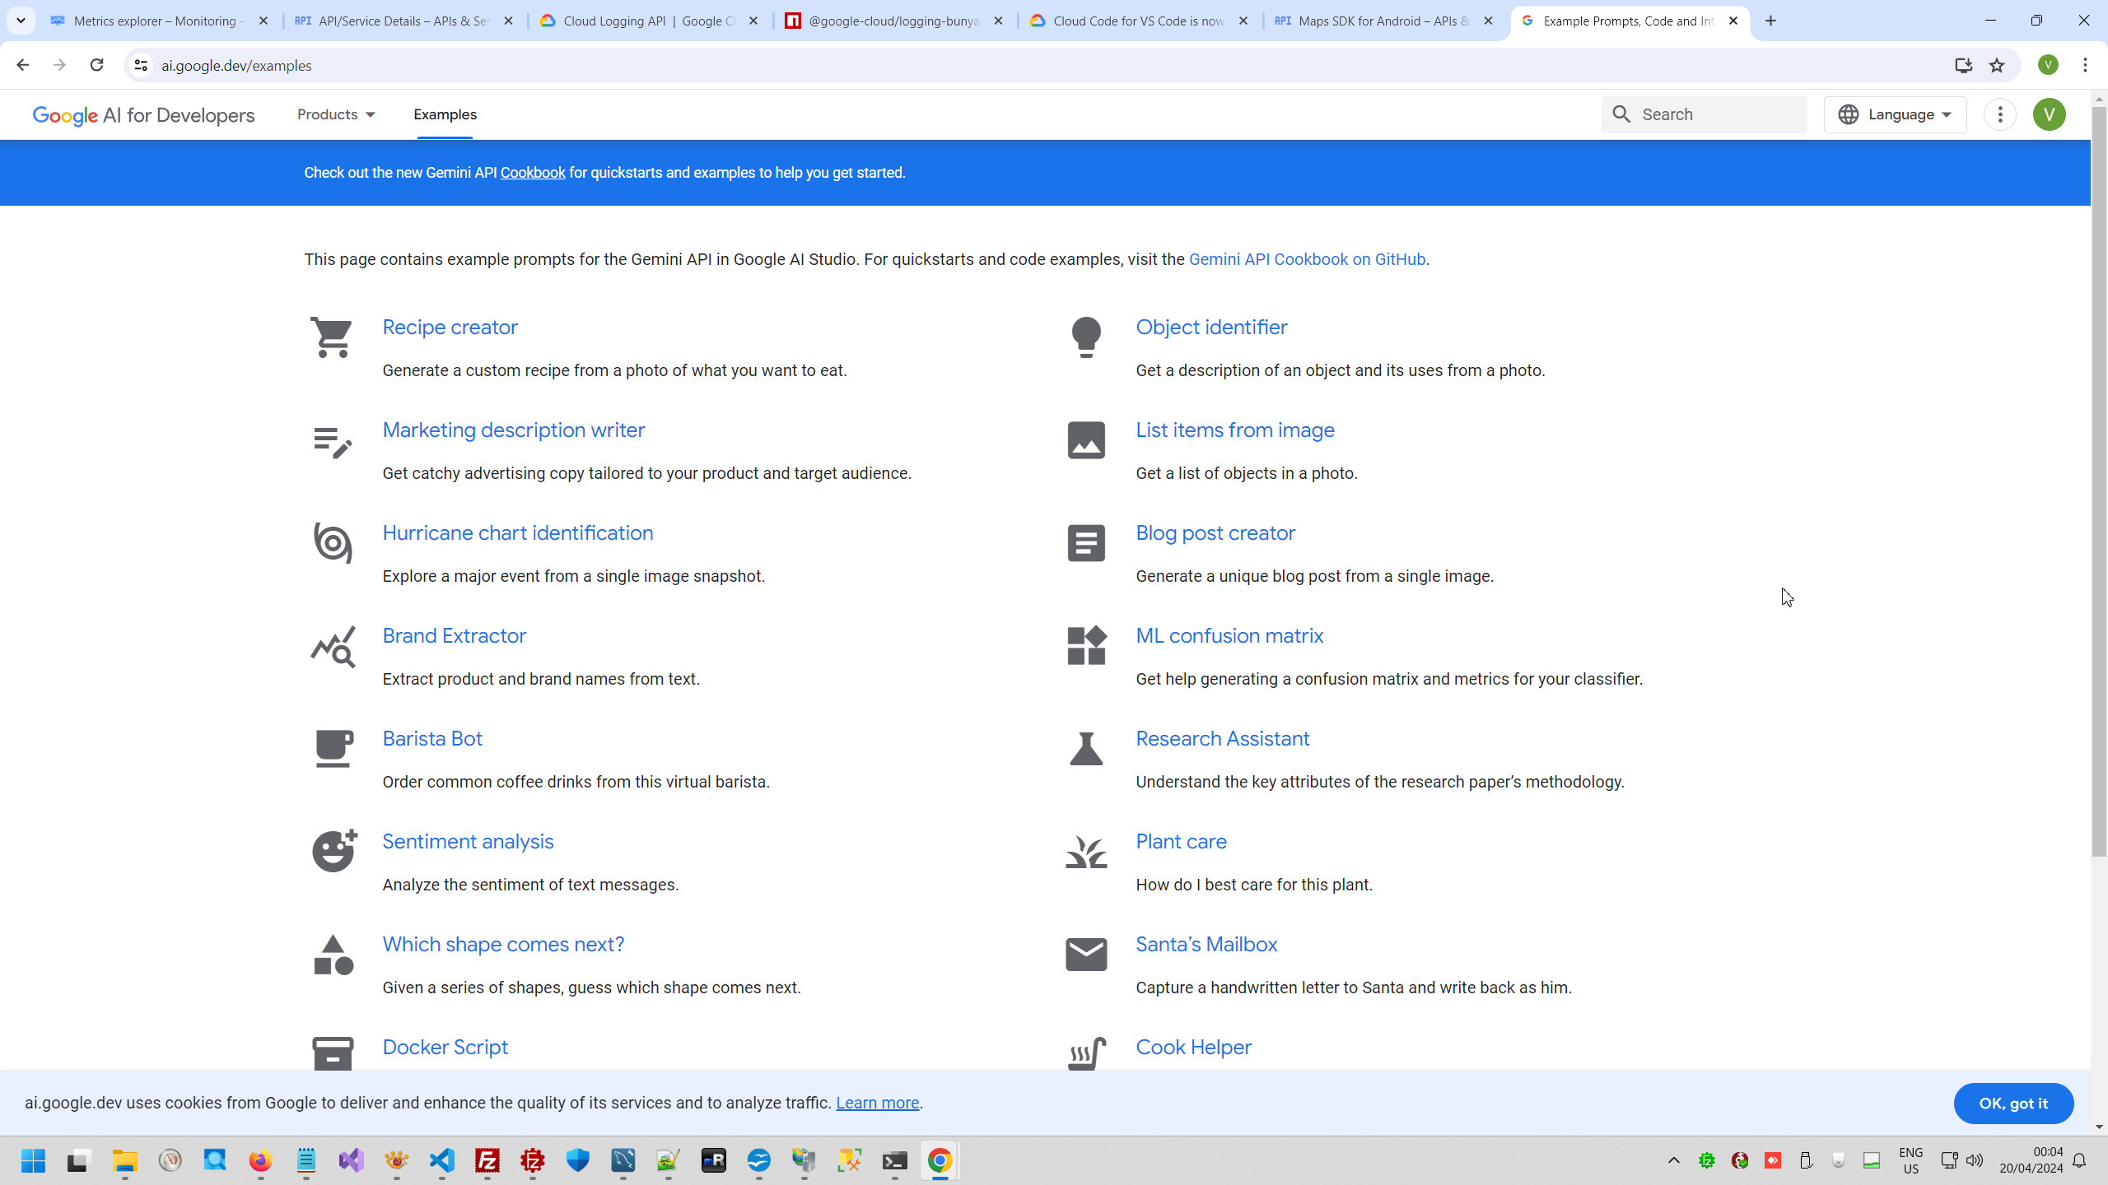Click the smiley face Sentiment analysis icon
The width and height of the screenshot is (2108, 1185).
click(x=333, y=851)
